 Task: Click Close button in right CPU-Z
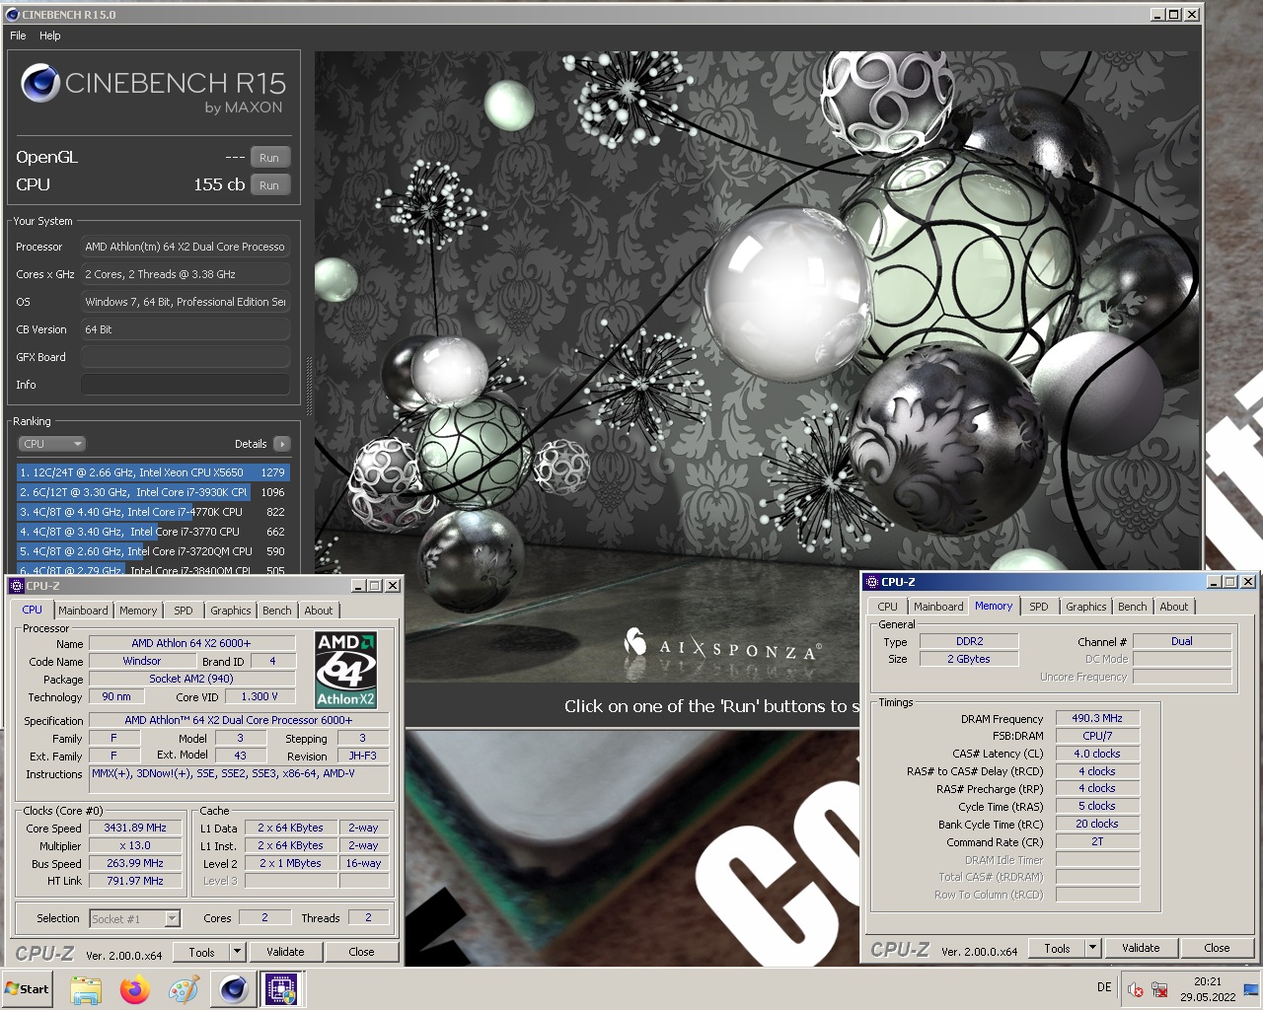click(1217, 948)
